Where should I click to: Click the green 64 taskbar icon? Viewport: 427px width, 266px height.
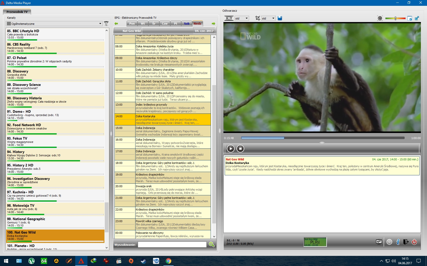click(x=44, y=261)
